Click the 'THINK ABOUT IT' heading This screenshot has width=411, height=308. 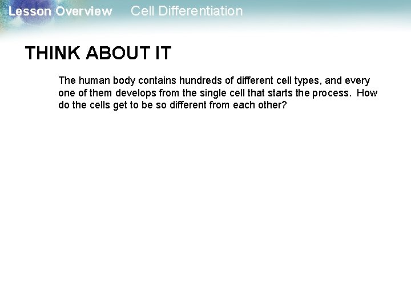point(98,53)
